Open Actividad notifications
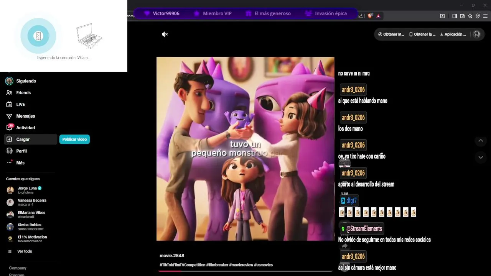The height and width of the screenshot is (276, 491). point(21,128)
